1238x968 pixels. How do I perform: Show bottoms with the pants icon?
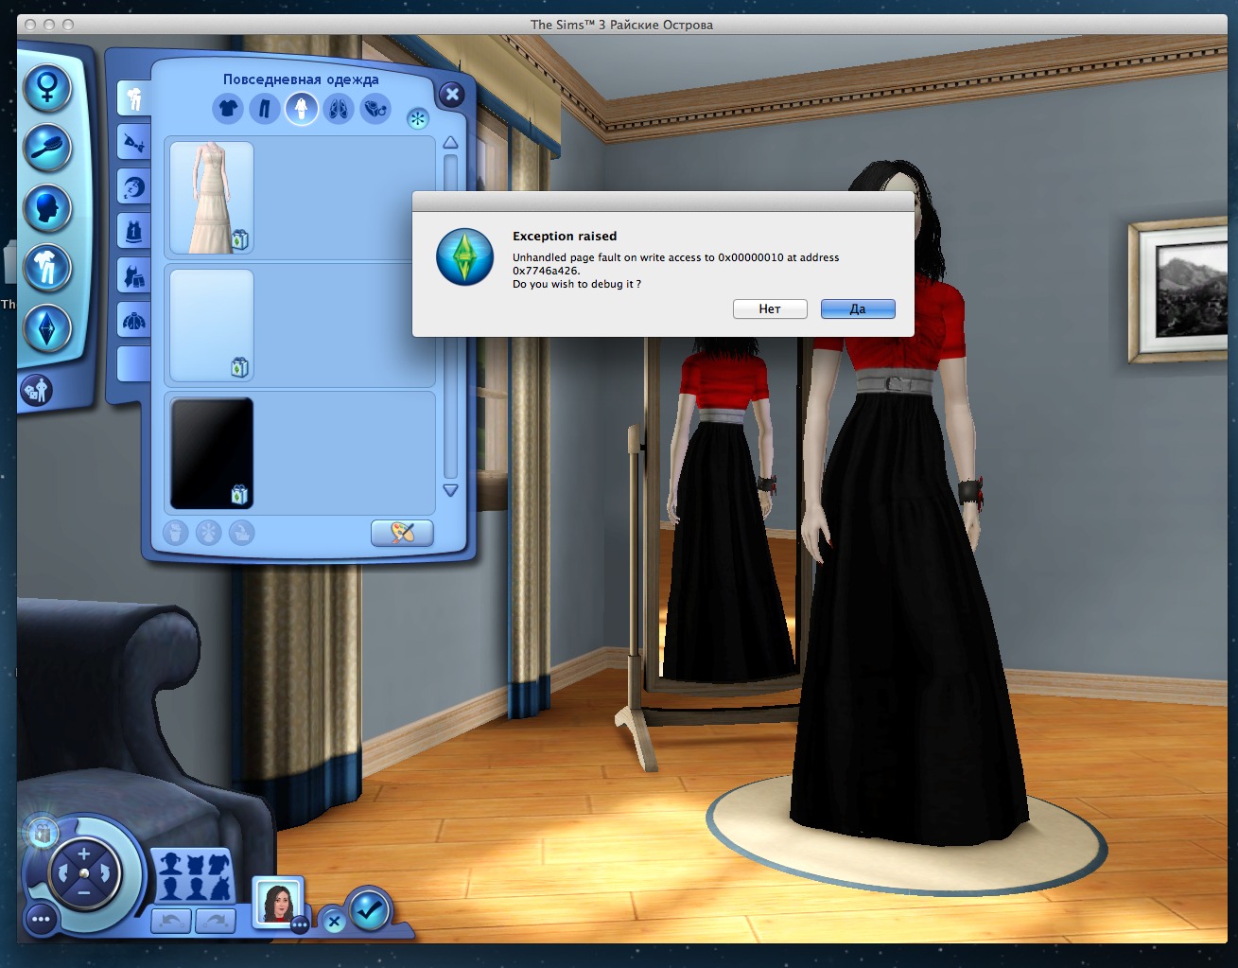265,109
